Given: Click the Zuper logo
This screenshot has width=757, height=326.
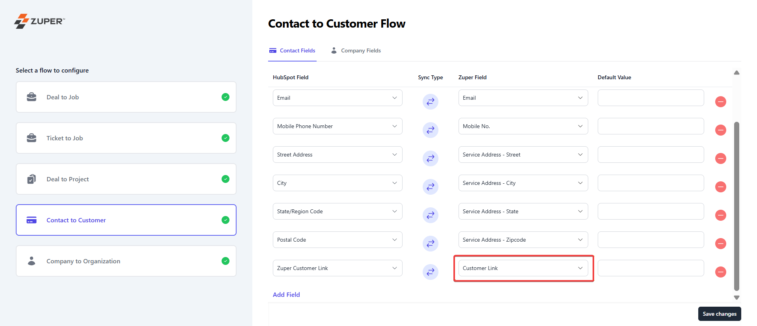Looking at the screenshot, I should click(x=39, y=21).
